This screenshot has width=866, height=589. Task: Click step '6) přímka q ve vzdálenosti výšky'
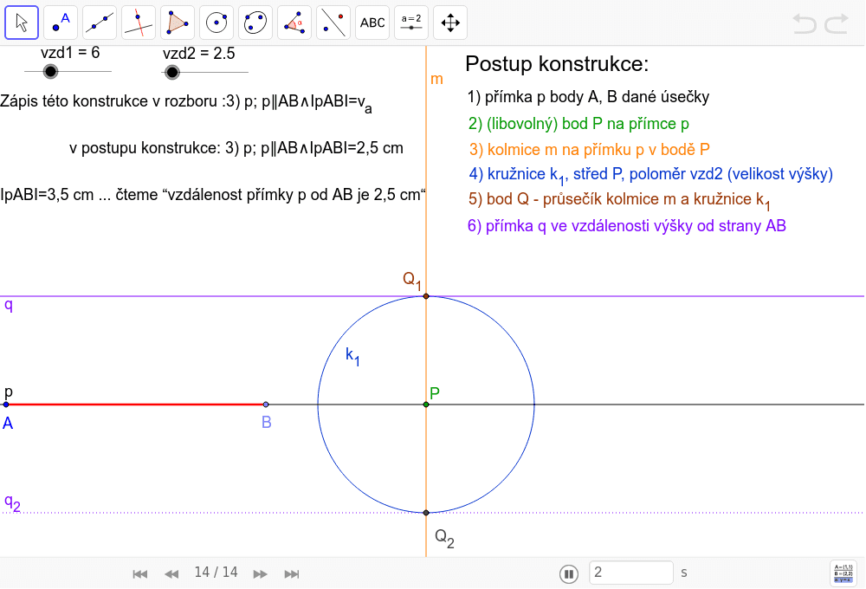pyautogui.click(x=627, y=226)
